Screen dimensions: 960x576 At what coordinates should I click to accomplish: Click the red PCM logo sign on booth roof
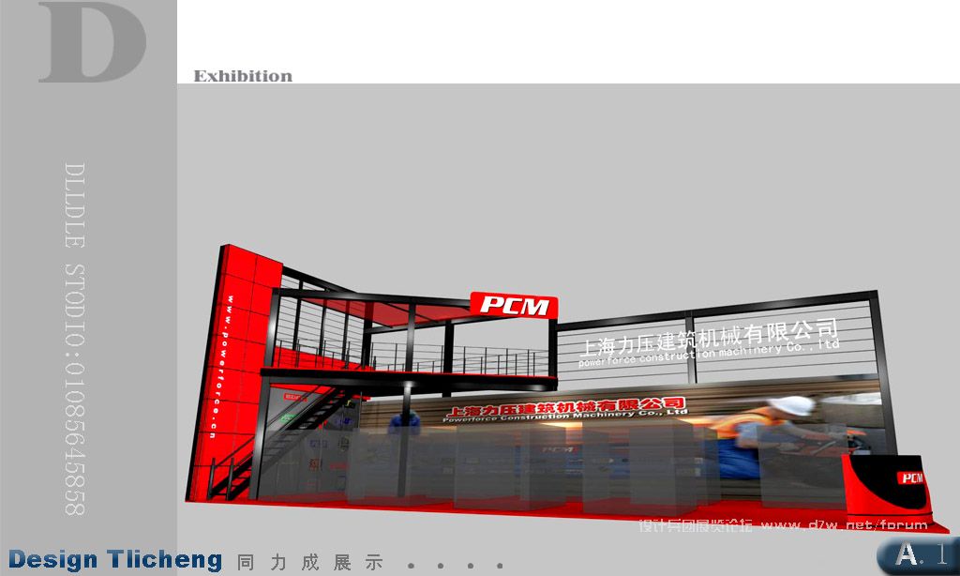(x=515, y=305)
